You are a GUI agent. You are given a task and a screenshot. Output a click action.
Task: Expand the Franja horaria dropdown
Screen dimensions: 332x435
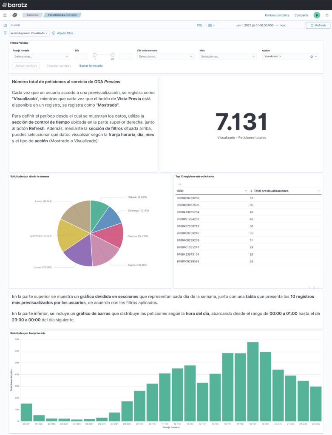pos(67,56)
